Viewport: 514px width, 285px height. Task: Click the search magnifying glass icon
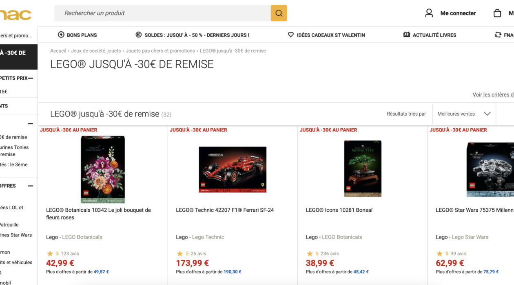pyautogui.click(x=279, y=13)
